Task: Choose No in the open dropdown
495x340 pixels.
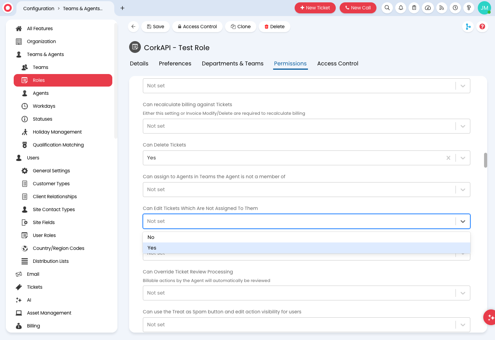Action: click(x=306, y=237)
